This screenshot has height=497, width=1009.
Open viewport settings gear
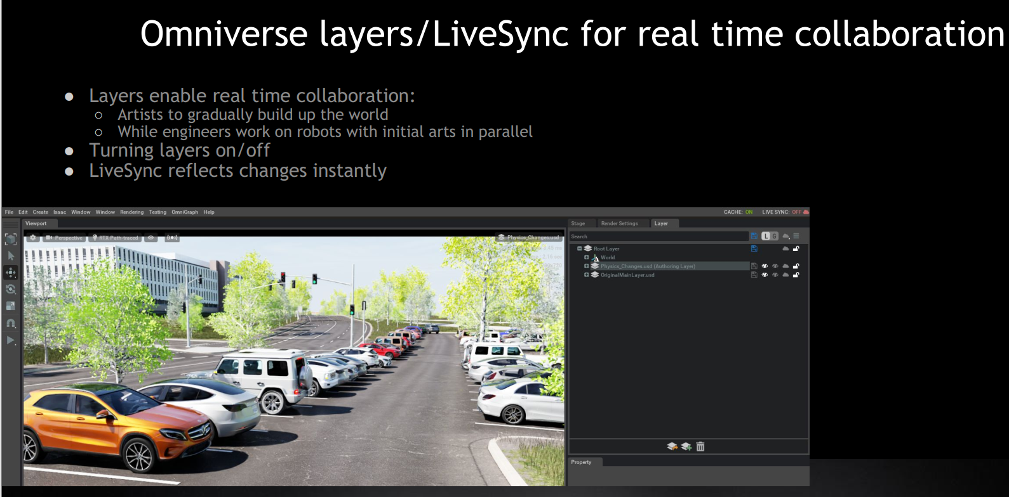[33, 238]
